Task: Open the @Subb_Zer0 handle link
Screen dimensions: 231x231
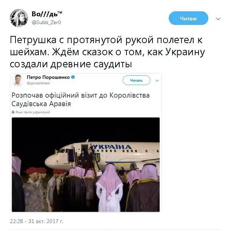Action: [x=46, y=22]
